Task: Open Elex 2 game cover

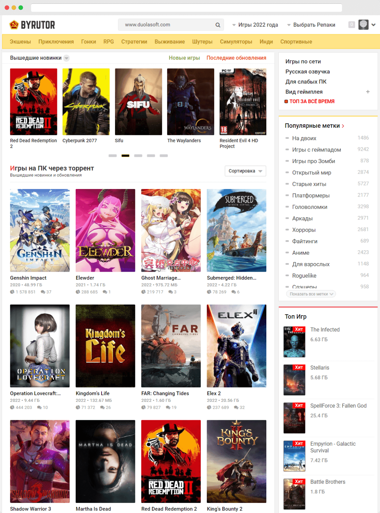Action: click(237, 346)
